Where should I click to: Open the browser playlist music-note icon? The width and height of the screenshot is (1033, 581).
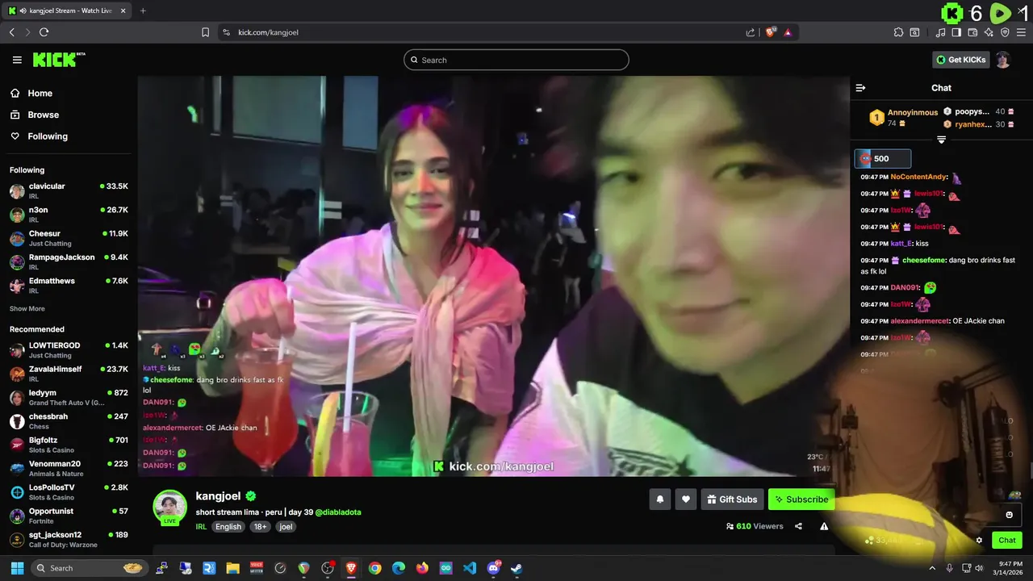coord(940,32)
